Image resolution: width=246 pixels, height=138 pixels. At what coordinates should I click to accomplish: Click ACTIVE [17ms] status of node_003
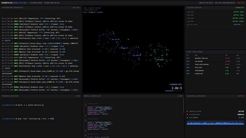(x=238, y=18)
